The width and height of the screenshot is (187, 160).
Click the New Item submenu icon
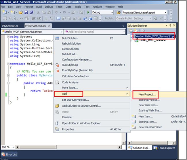coord(134,116)
